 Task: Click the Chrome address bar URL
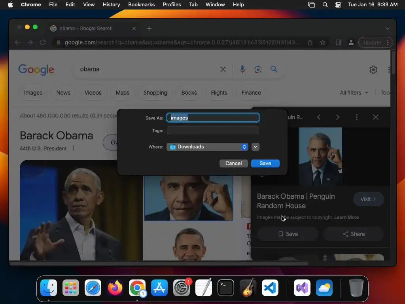coord(182,42)
